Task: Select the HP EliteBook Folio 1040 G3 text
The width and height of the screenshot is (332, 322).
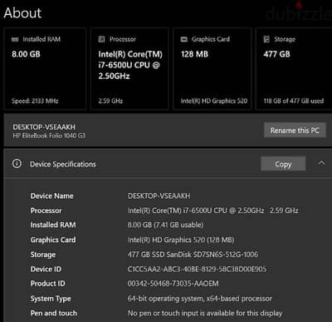Action: click(x=49, y=136)
